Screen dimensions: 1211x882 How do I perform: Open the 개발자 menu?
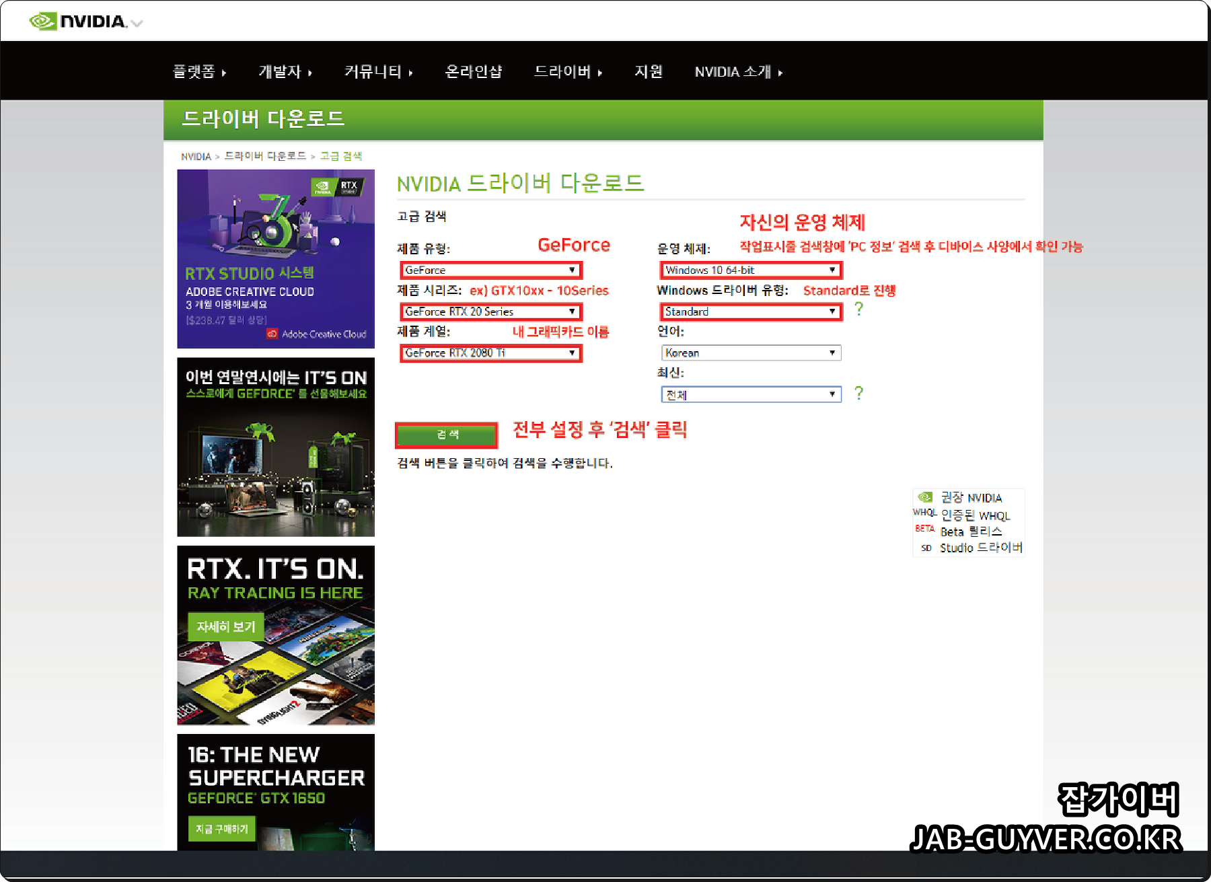click(285, 71)
